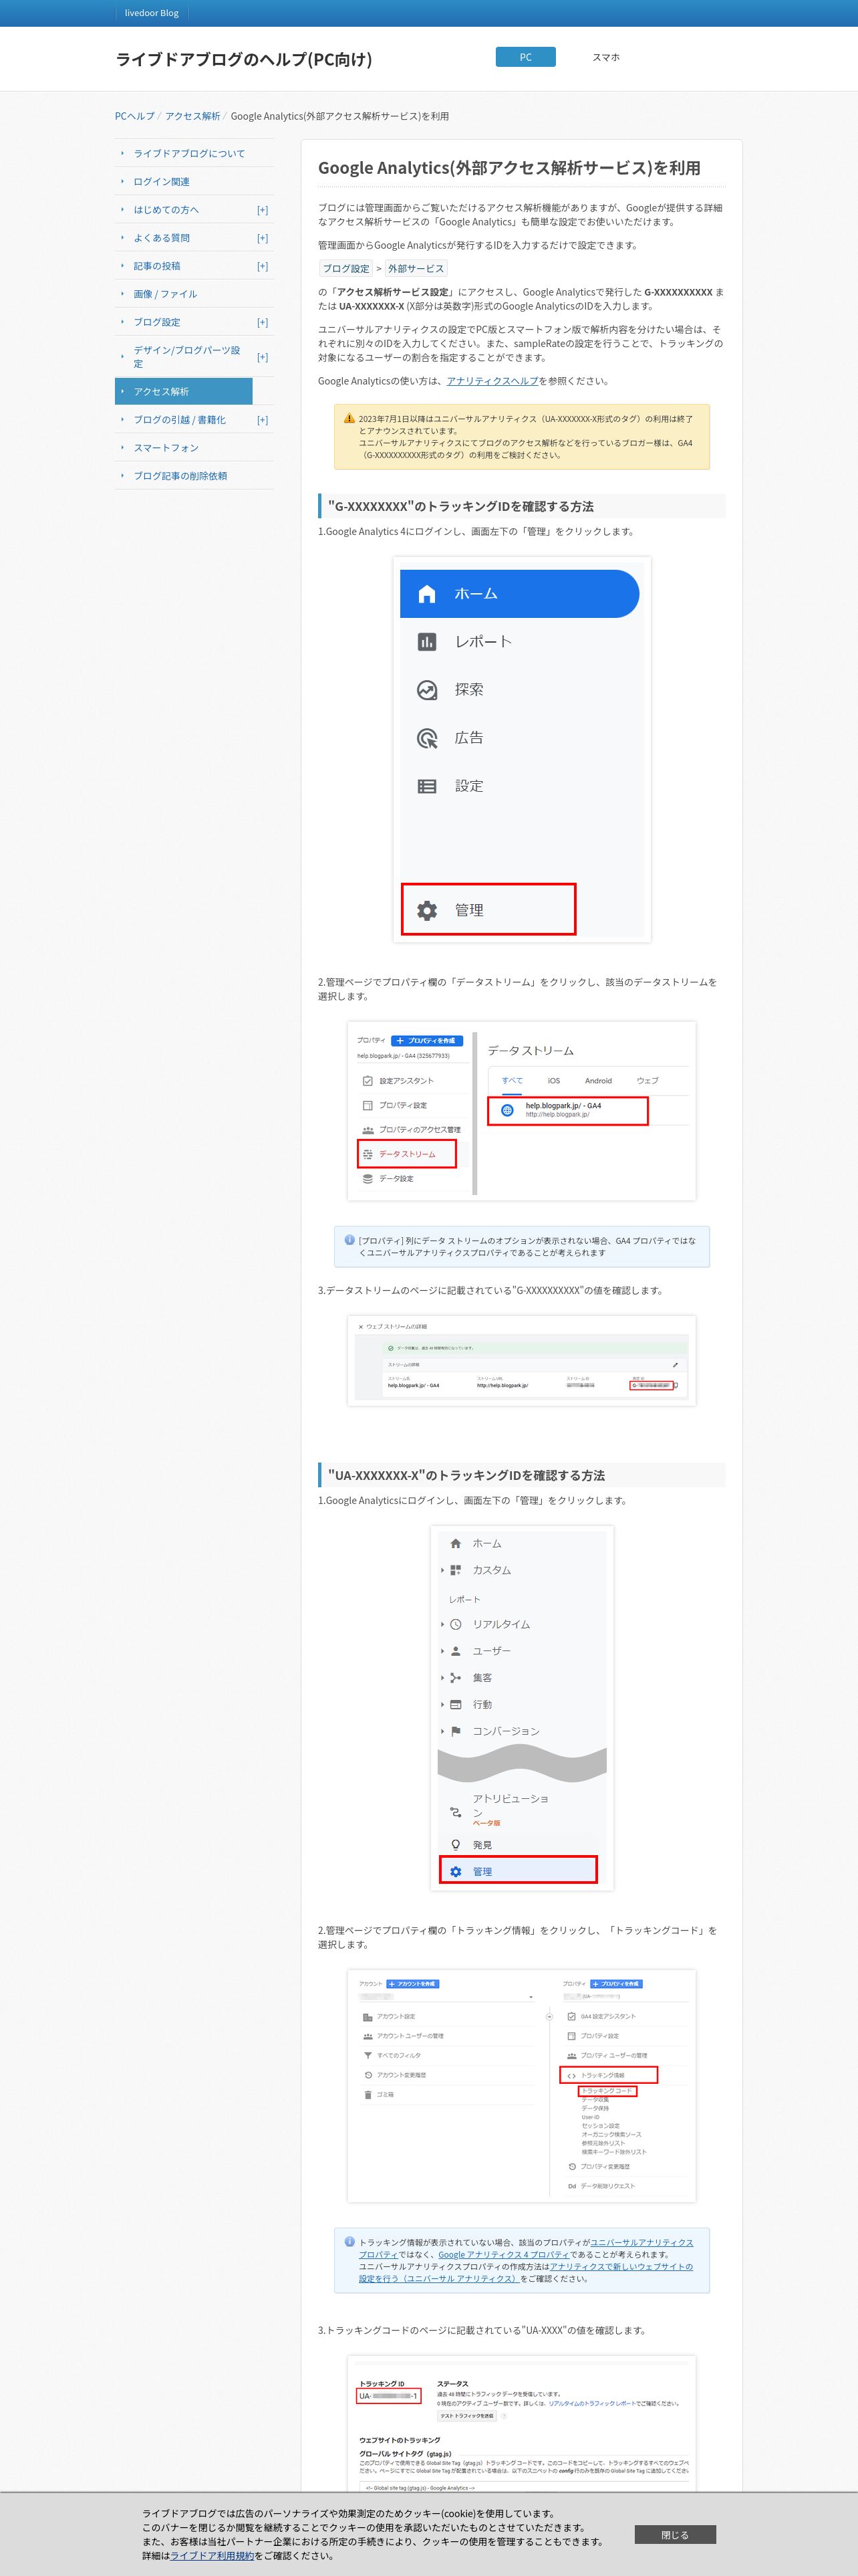Open ブログ記事の削除依頼 sidebar item
The width and height of the screenshot is (858, 2576).
click(x=181, y=475)
